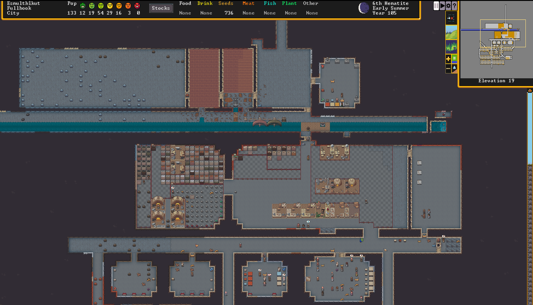Open the help question mark icon
Image resolution: width=533 pixels, height=305 pixels.
coord(454,6)
